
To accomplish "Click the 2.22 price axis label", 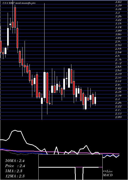I will tap(118, 106).
